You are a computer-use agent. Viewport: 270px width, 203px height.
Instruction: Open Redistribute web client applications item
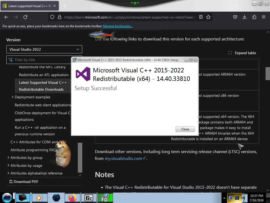pos(43,105)
